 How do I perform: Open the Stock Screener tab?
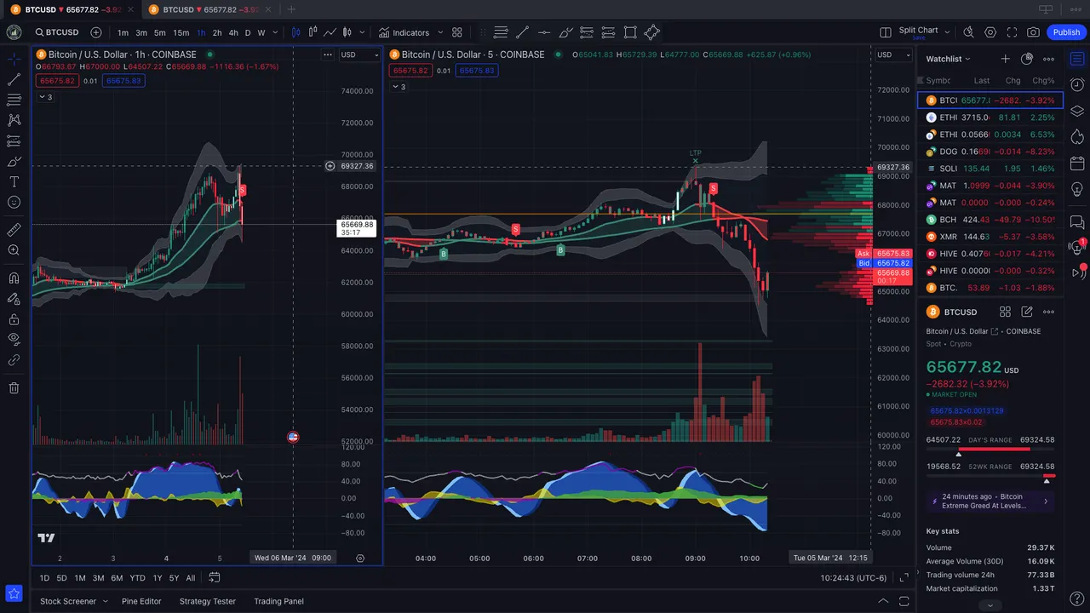(68, 601)
